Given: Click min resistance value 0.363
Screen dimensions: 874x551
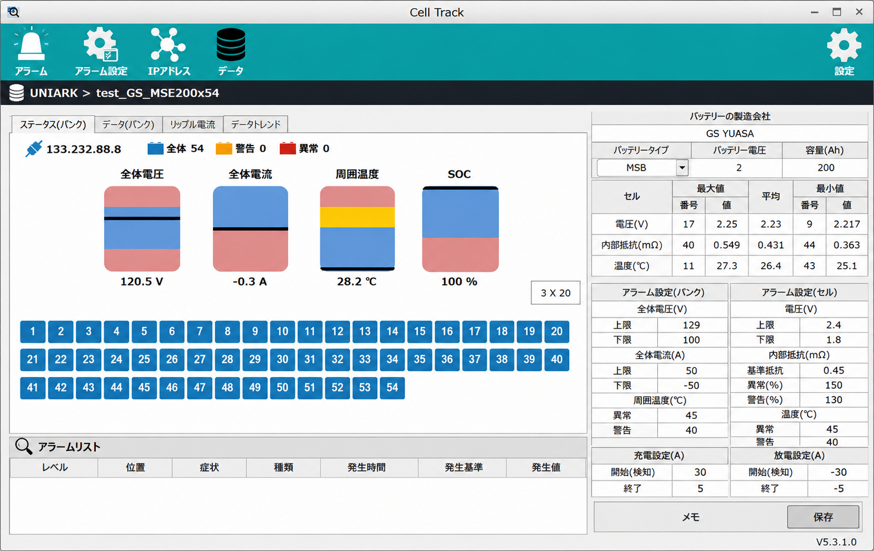Looking at the screenshot, I should pos(846,245).
